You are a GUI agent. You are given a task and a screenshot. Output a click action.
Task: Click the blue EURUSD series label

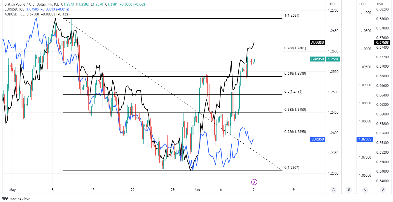318,139
